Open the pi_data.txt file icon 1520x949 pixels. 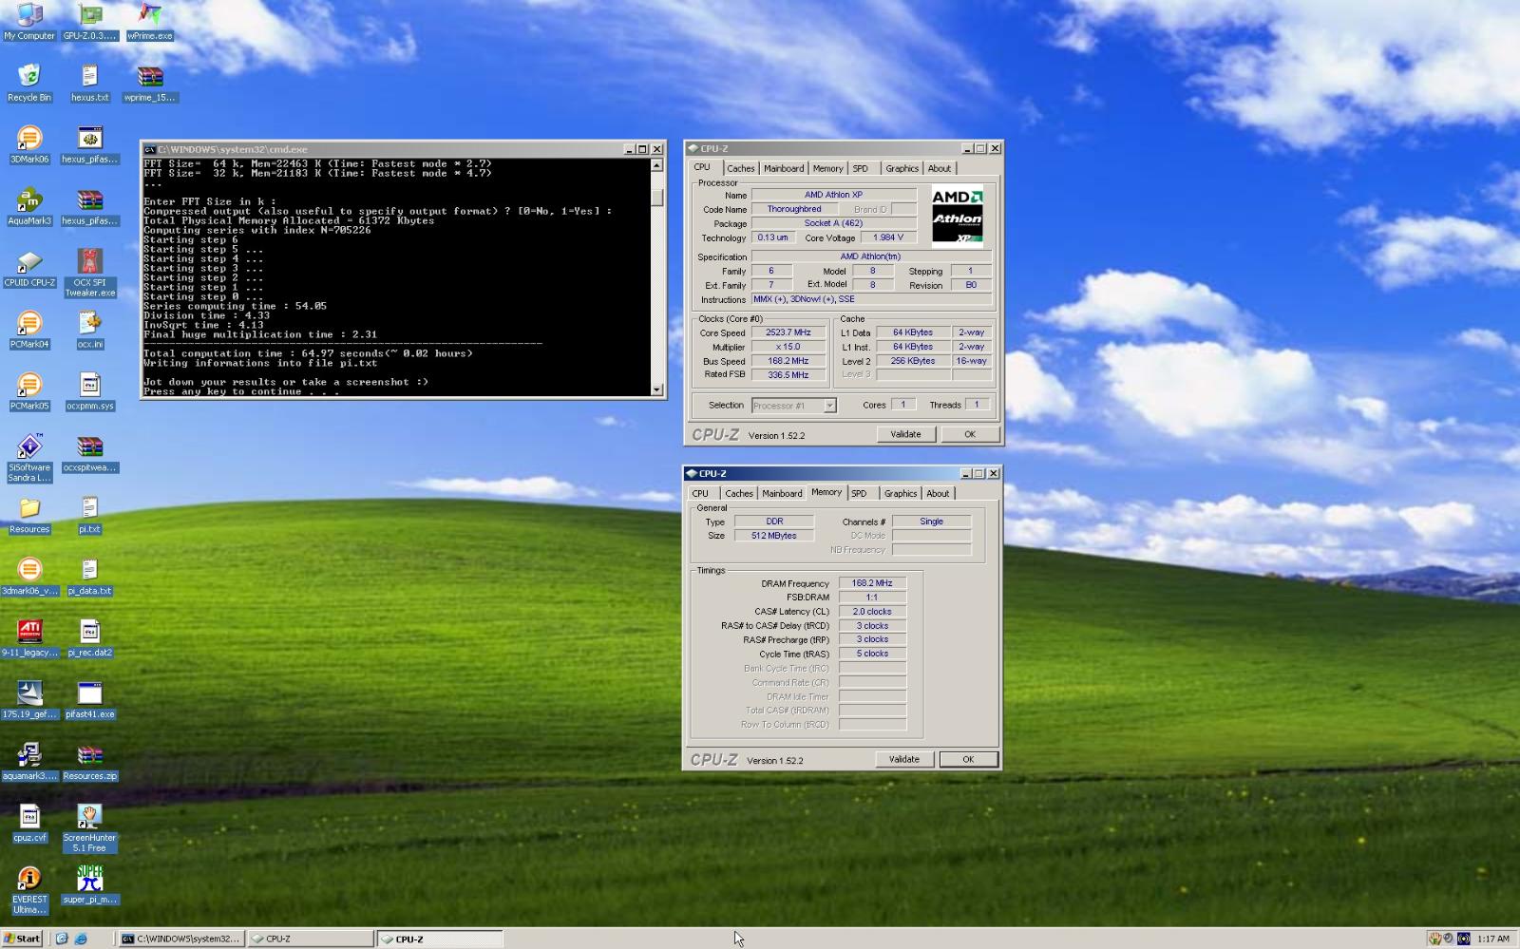coord(90,578)
